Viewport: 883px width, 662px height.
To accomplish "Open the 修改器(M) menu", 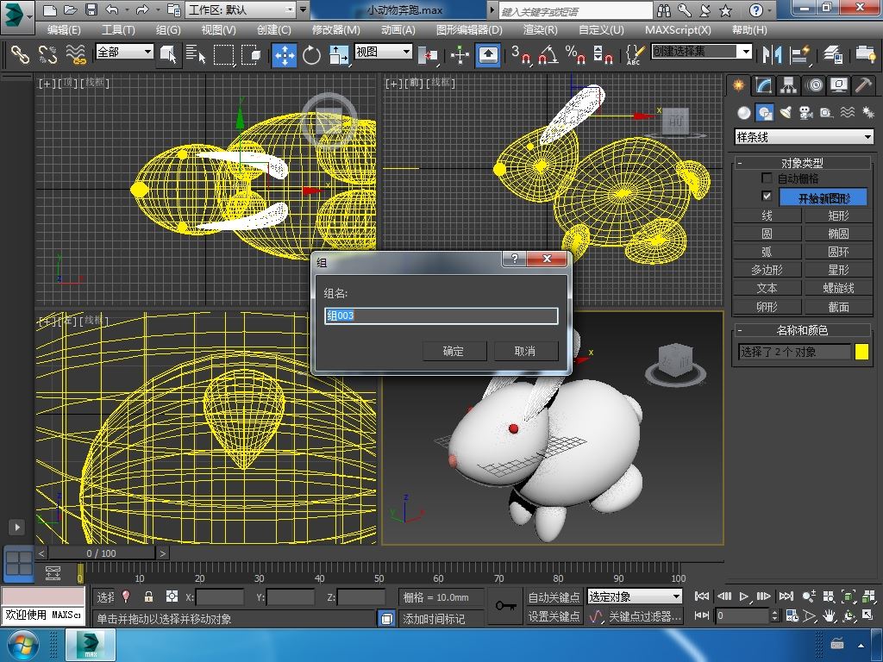I will (336, 30).
